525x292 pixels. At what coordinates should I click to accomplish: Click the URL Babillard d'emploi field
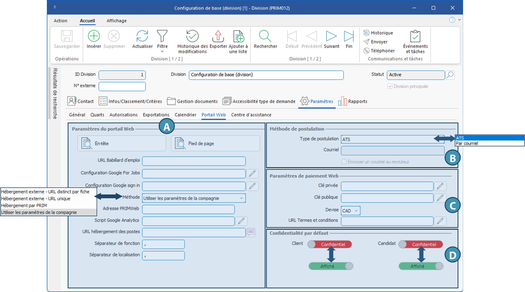pyautogui.click(x=194, y=161)
